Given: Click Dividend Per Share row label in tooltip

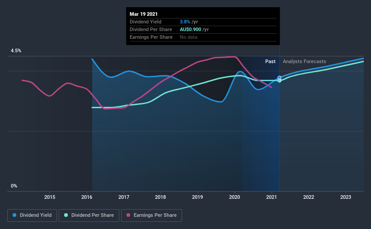Looking at the screenshot, I should [151, 29].
